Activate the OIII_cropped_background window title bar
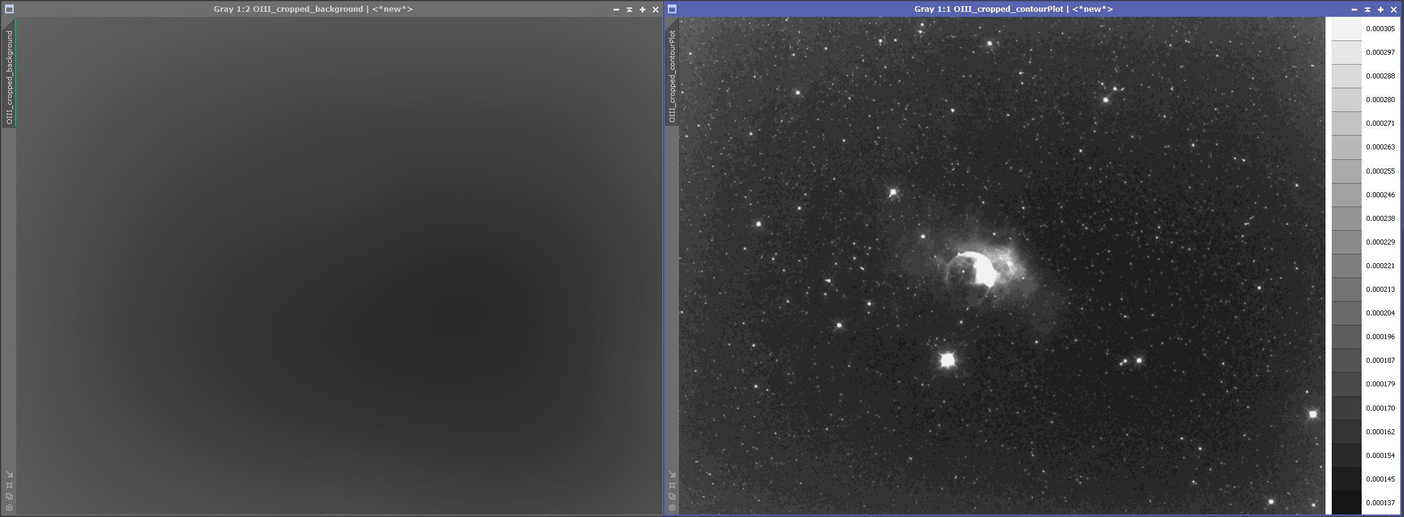Viewport: 1404px width, 517px height. click(313, 9)
